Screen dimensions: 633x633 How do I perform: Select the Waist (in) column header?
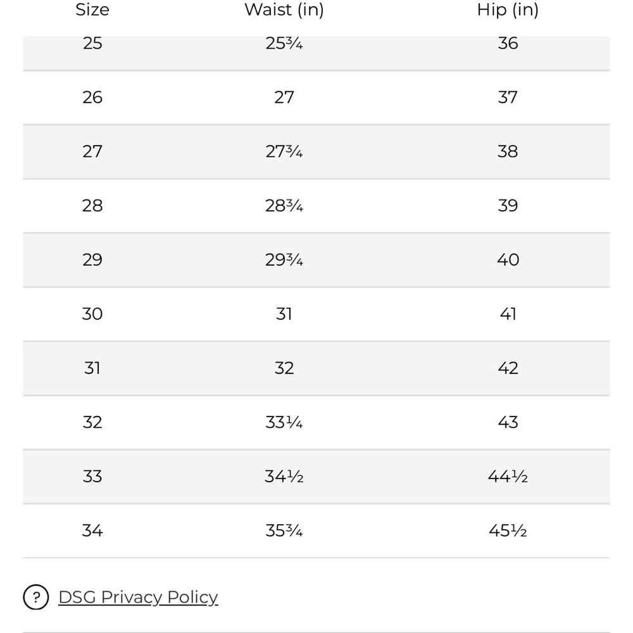point(284,9)
